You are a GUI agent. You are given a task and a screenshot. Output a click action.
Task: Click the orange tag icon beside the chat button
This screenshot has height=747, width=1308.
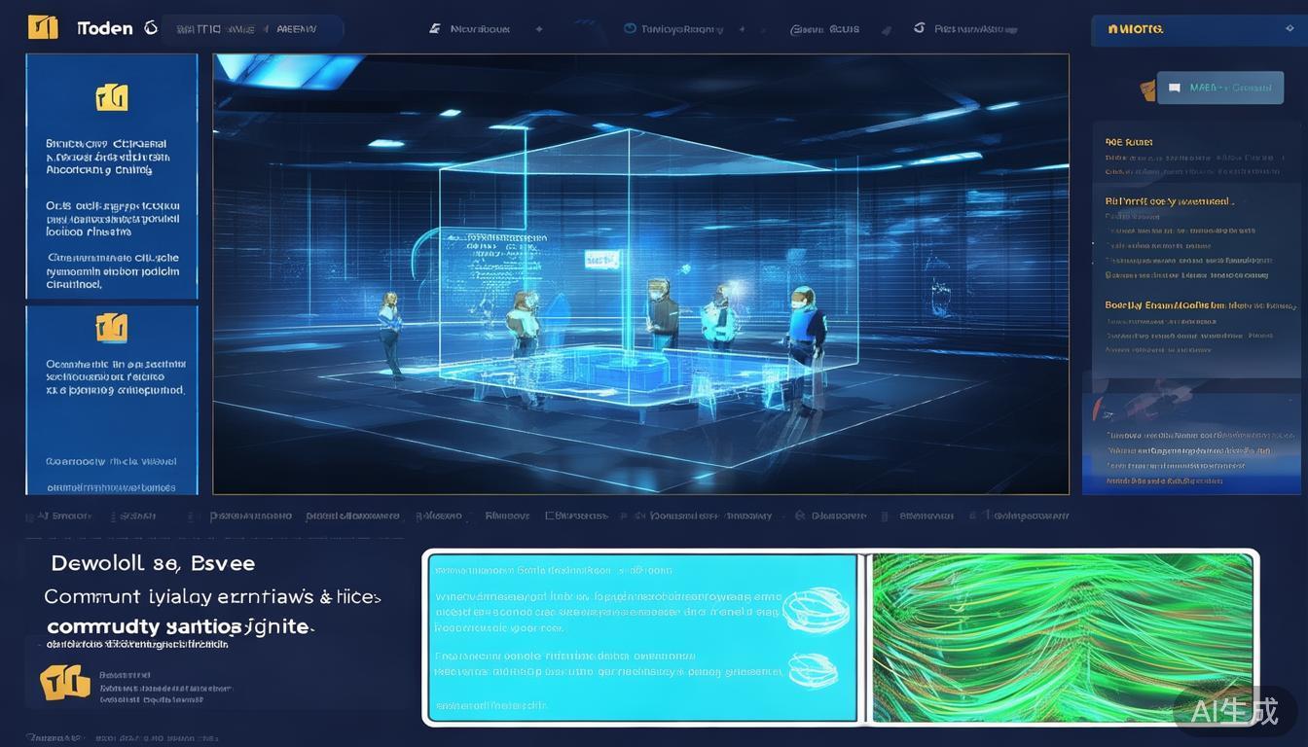click(x=1148, y=89)
